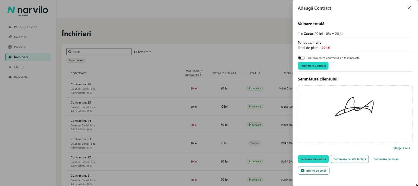Select Închirieri in the sidebar
This screenshot has height=186, width=418.
coord(28,57)
